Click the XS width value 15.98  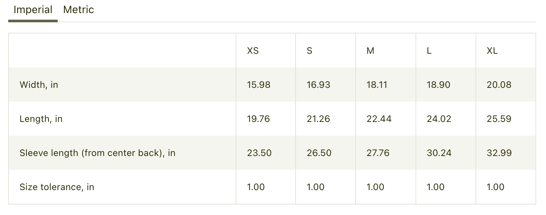pyautogui.click(x=259, y=85)
